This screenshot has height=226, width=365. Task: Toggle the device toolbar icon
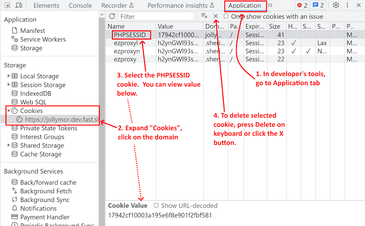(x=19, y=5)
